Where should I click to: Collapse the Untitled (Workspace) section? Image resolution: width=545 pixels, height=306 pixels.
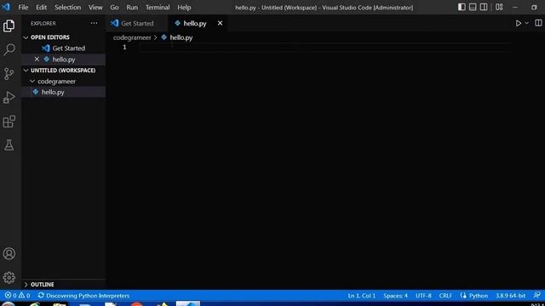(26, 70)
